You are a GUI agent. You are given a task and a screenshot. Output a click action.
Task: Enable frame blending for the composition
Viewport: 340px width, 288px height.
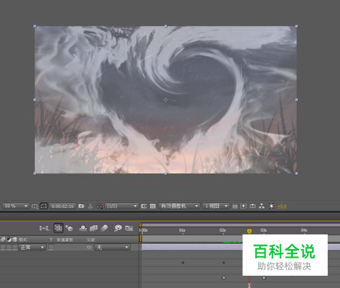pyautogui.click(x=93, y=228)
